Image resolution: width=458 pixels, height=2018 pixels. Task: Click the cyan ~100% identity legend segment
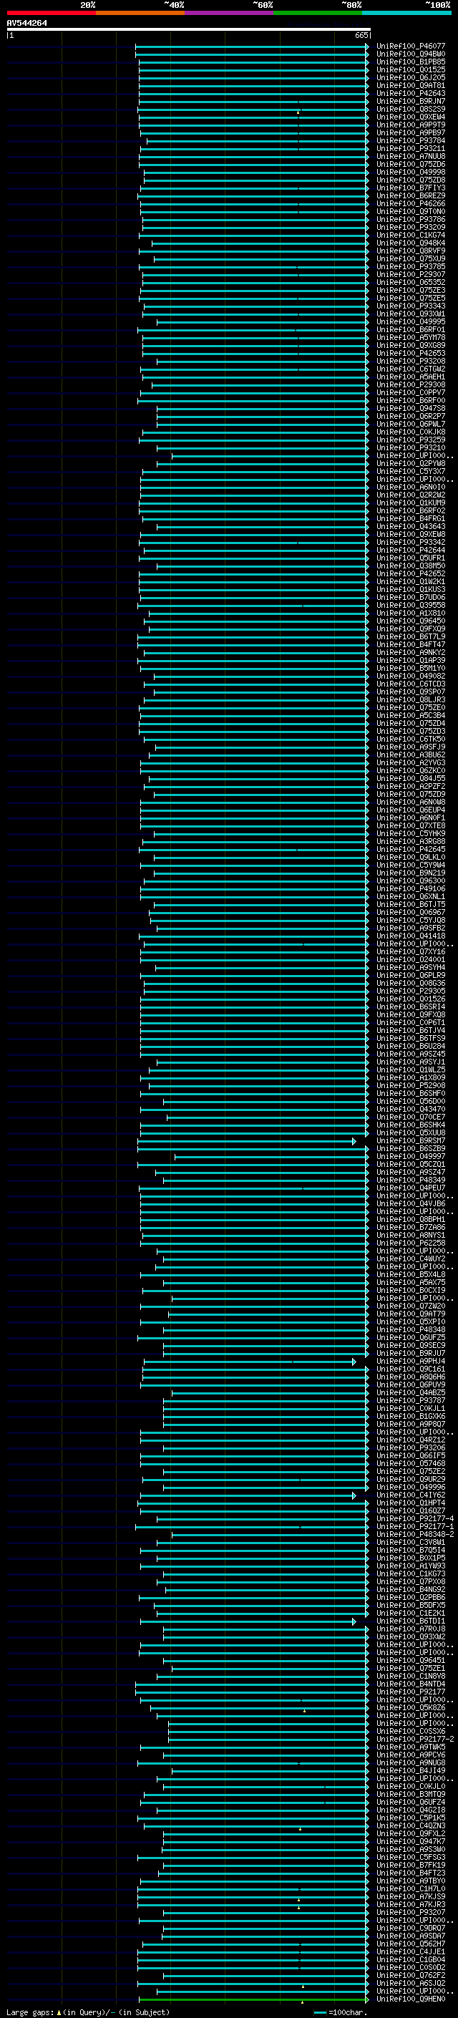pyautogui.click(x=406, y=13)
